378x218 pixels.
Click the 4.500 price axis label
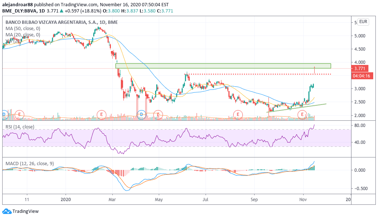[360, 49]
